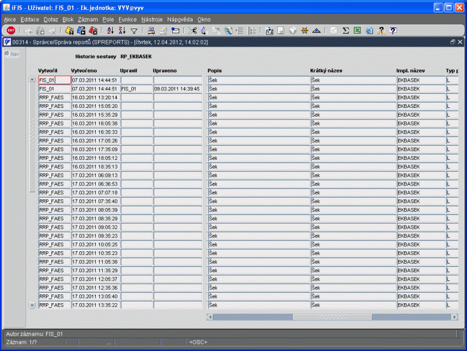Viewport: 467px width, 351px height.
Task: Click the execute query folder icon
Action: coord(81,30)
